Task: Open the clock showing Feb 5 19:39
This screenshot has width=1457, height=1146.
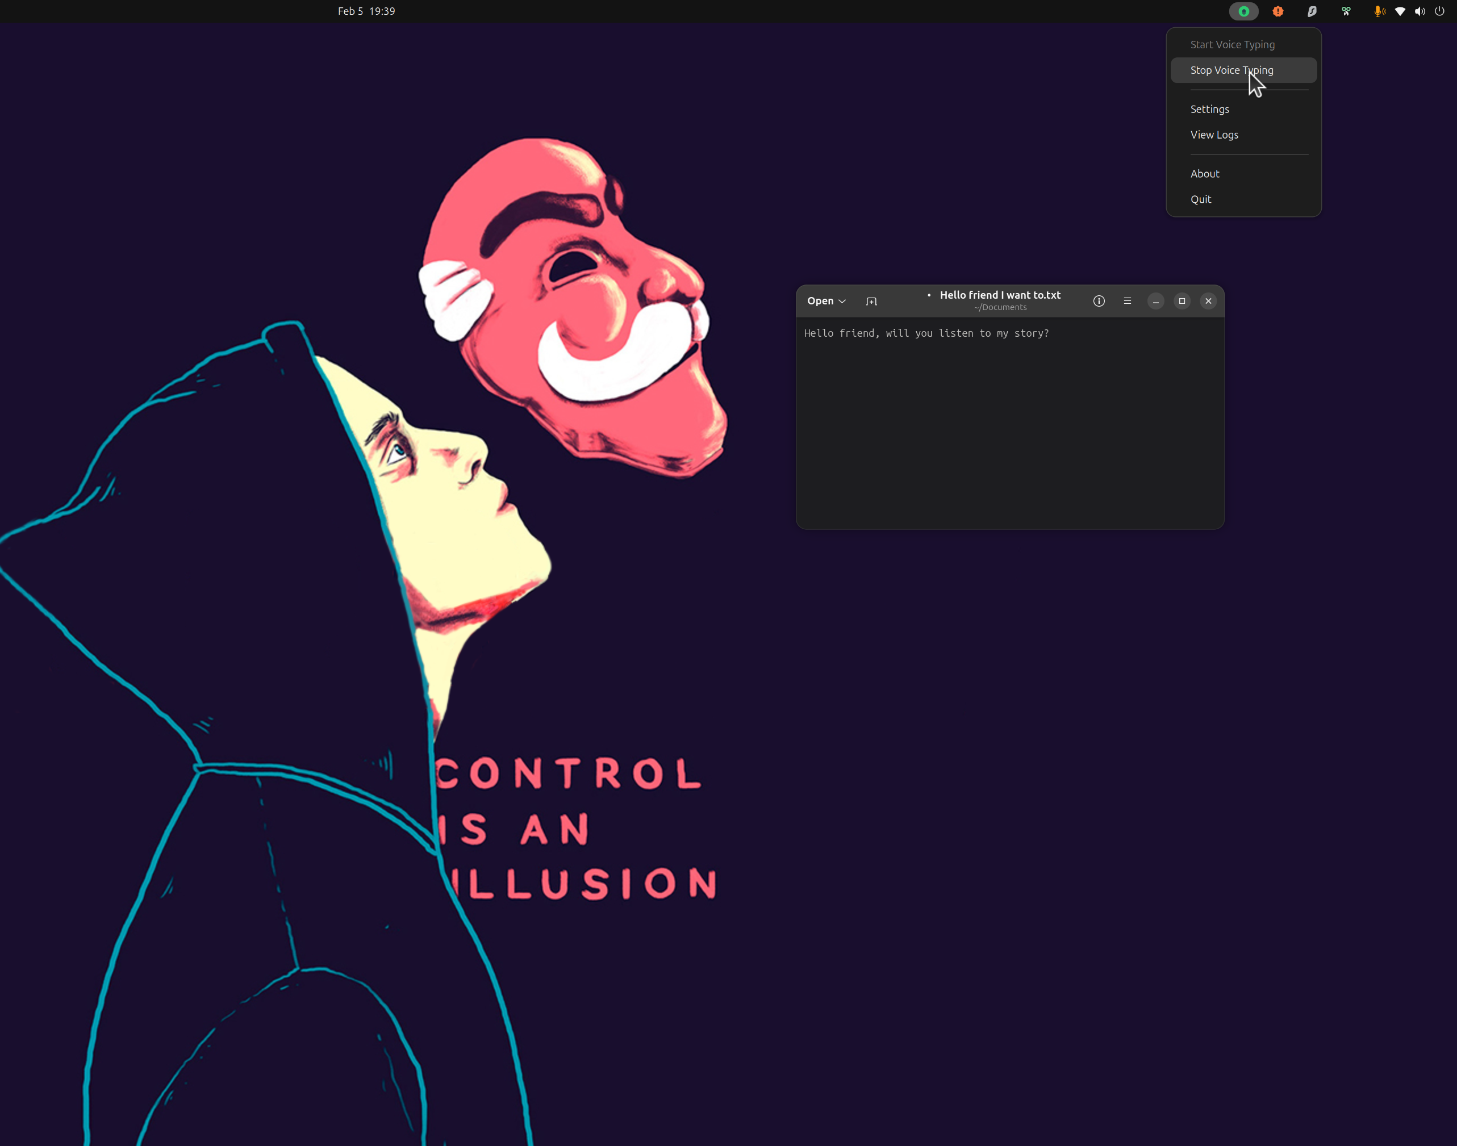Action: tap(366, 11)
